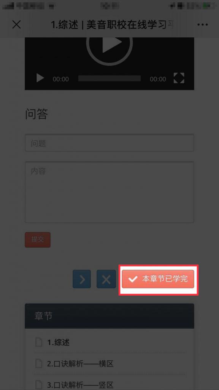219x390 pixels.
Task: Click the document icon beside 1.综述
Action: 38,342
